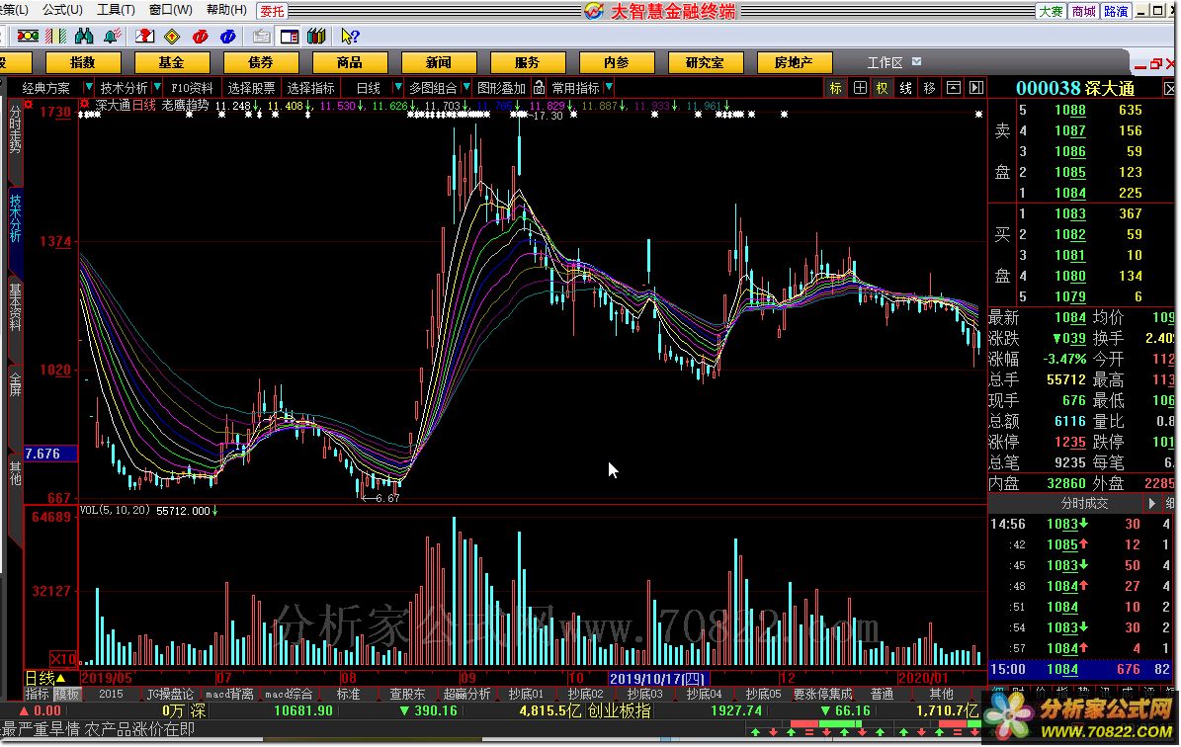Viewport: 1181px width, 747px height.
Task: Click the arrow button beside 分时成交
Action: tap(1151, 503)
